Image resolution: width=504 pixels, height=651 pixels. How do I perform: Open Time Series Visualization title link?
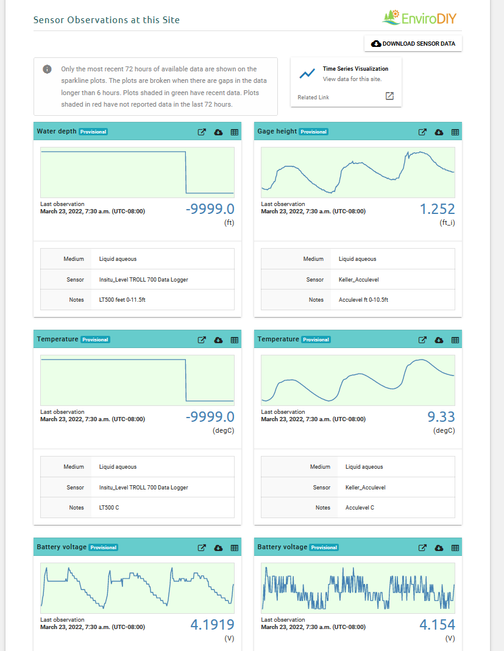coord(355,68)
